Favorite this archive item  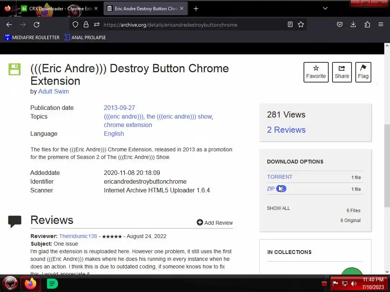tap(316, 72)
